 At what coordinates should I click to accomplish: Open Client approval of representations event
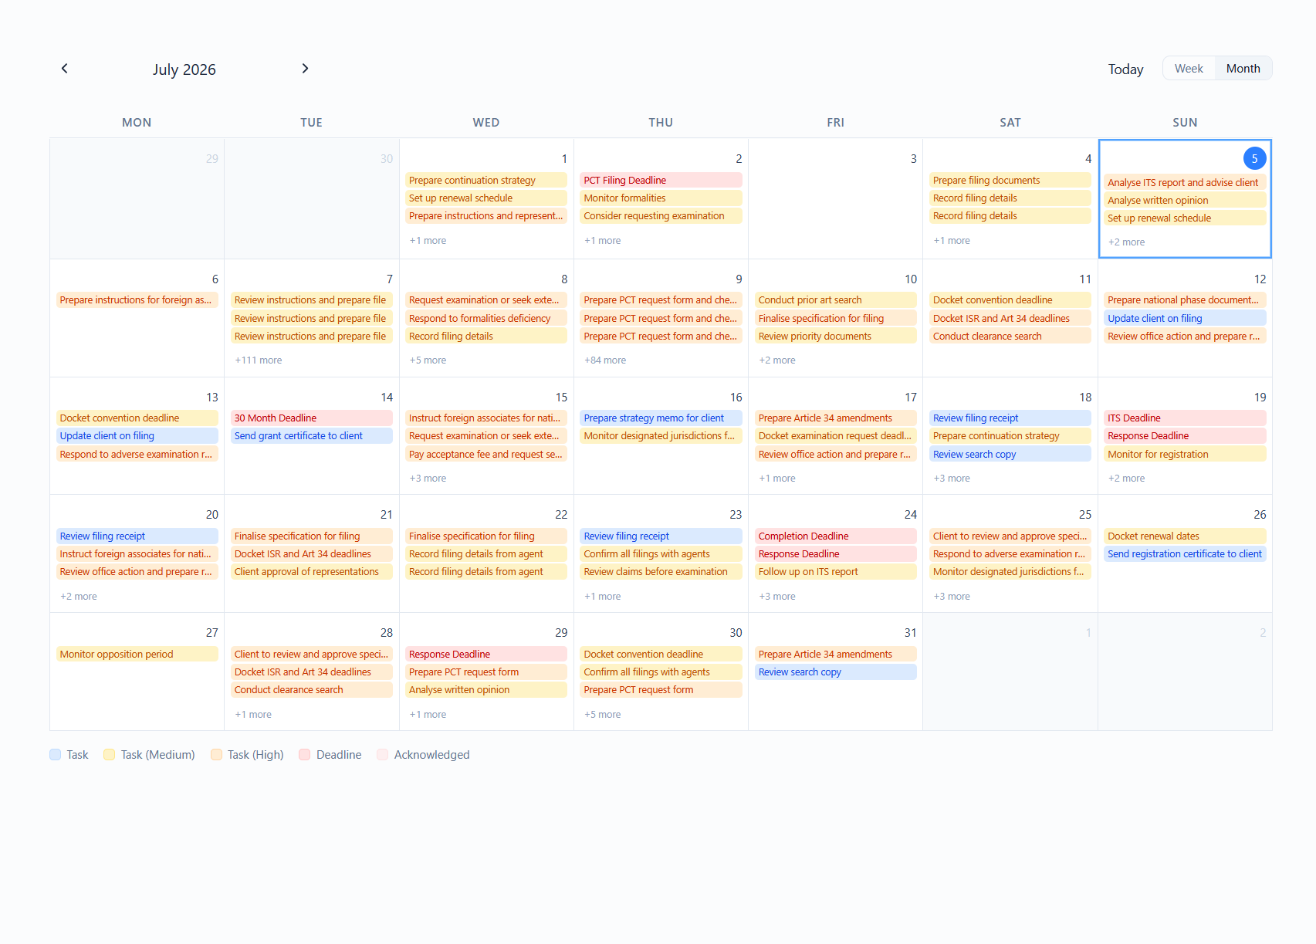pyautogui.click(x=312, y=572)
